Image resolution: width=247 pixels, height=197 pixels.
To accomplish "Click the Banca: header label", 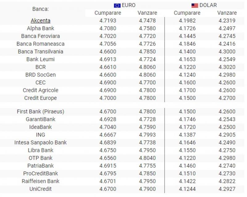I will [40, 9].
